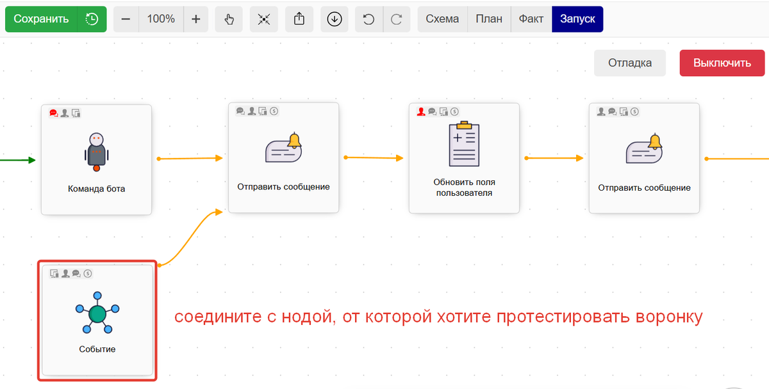Zoom out with the minus button
The width and height of the screenshot is (769, 389).
pos(126,19)
